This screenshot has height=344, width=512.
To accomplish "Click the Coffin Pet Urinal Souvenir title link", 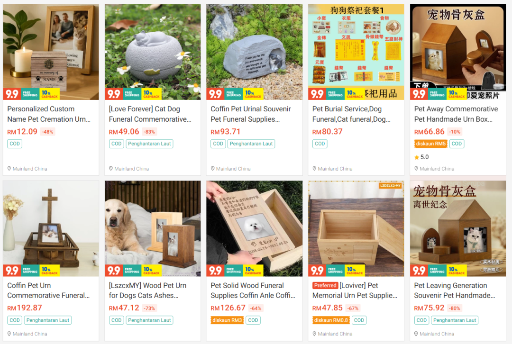I will coord(250,114).
